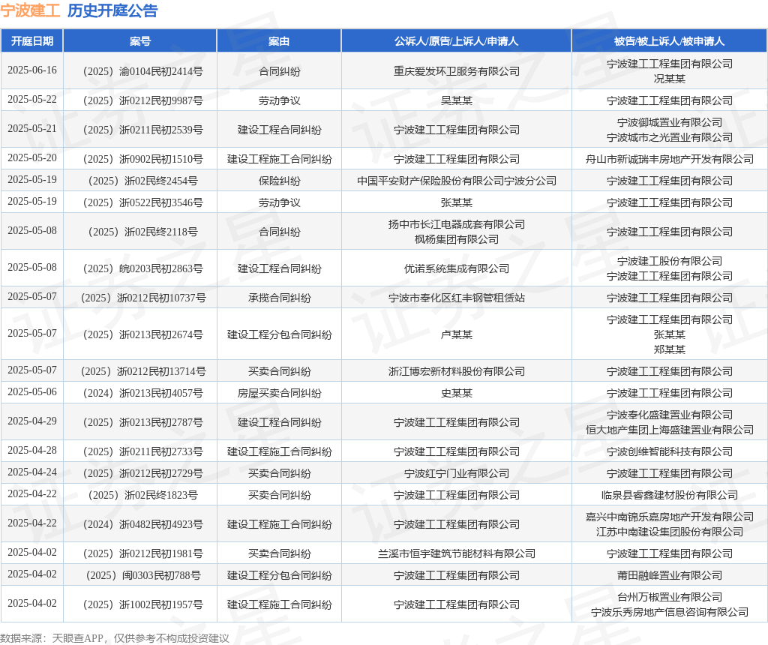This screenshot has width=768, height=645.
Task: Click defendant 况某某
Action: click(x=670, y=79)
